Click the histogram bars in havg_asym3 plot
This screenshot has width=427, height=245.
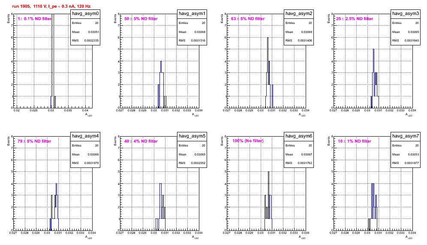click(x=375, y=78)
